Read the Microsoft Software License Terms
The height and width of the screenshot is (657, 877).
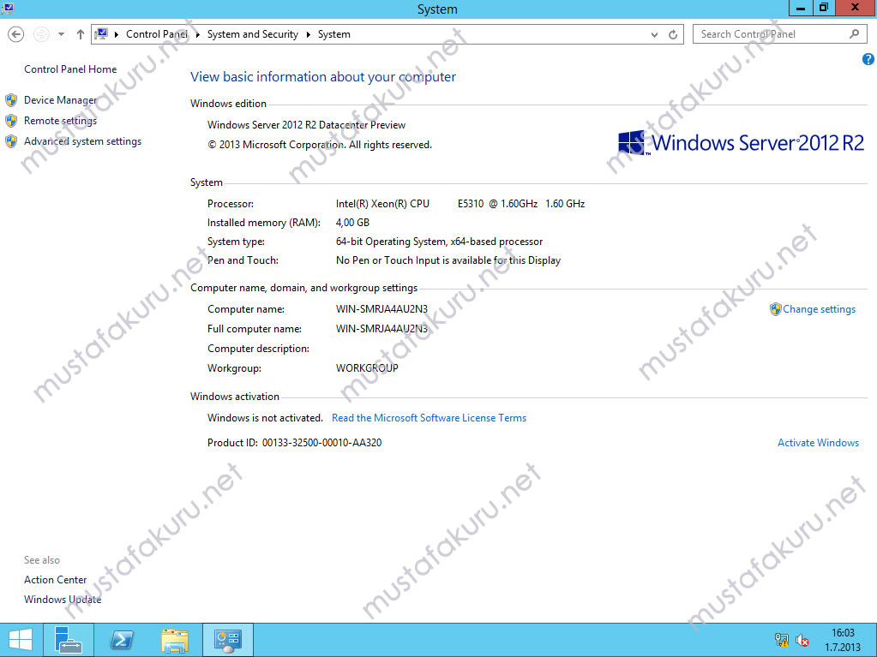pyautogui.click(x=429, y=418)
